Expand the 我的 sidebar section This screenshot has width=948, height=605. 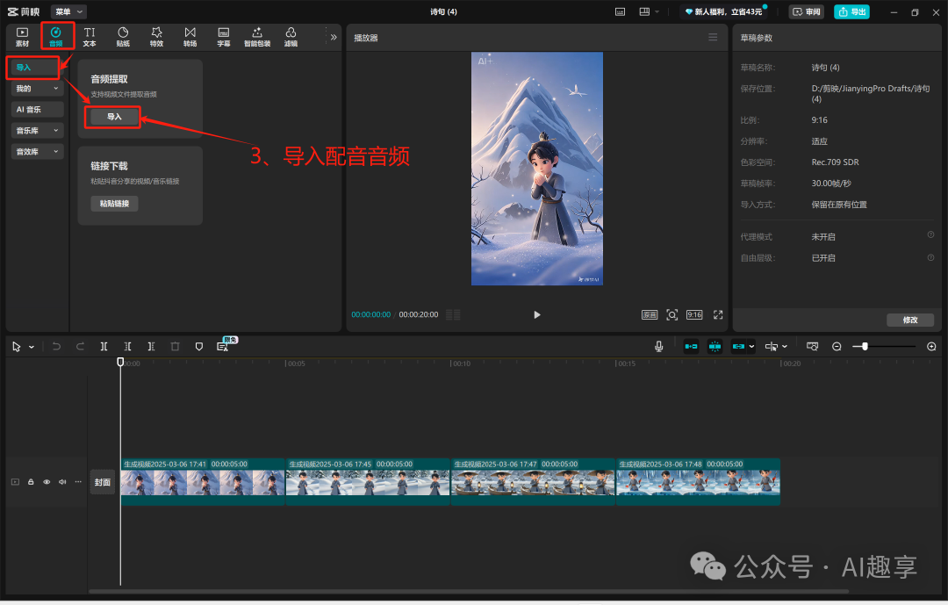tap(37, 89)
